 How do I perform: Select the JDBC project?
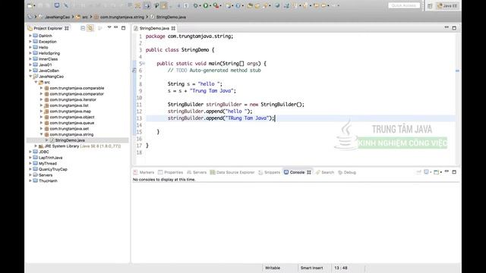pyautogui.click(x=44, y=152)
